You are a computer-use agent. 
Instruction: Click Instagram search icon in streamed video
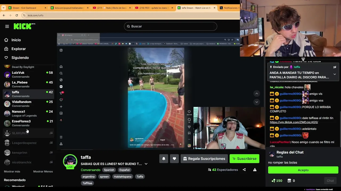pos(61,73)
